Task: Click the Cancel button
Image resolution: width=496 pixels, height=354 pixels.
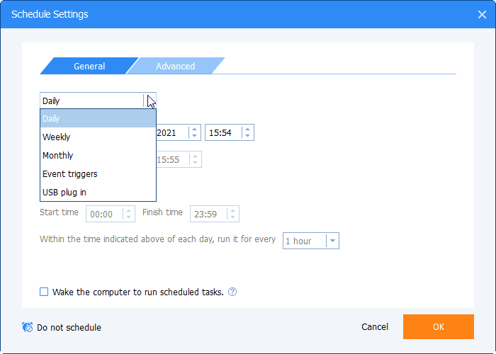Action: (375, 327)
